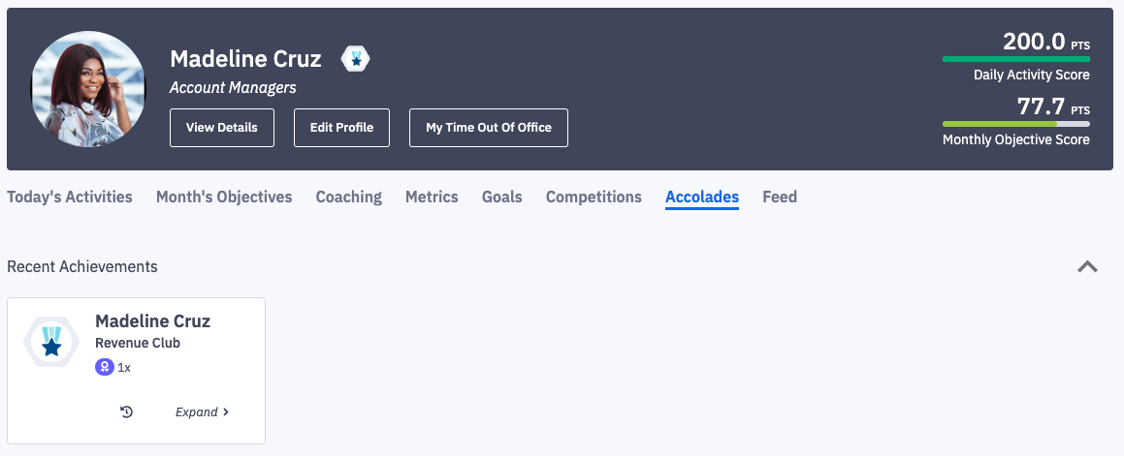Select the Accolades tab
The height and width of the screenshot is (456, 1124).
pos(702,197)
